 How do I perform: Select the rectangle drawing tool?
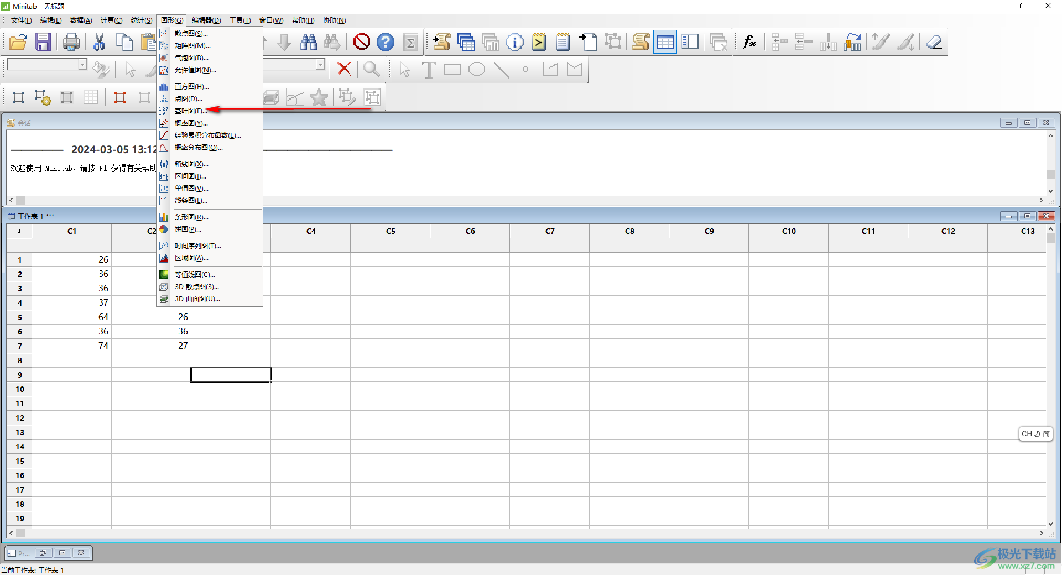[452, 70]
